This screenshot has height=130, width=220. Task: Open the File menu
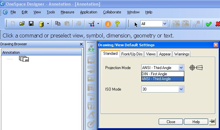click(13, 12)
